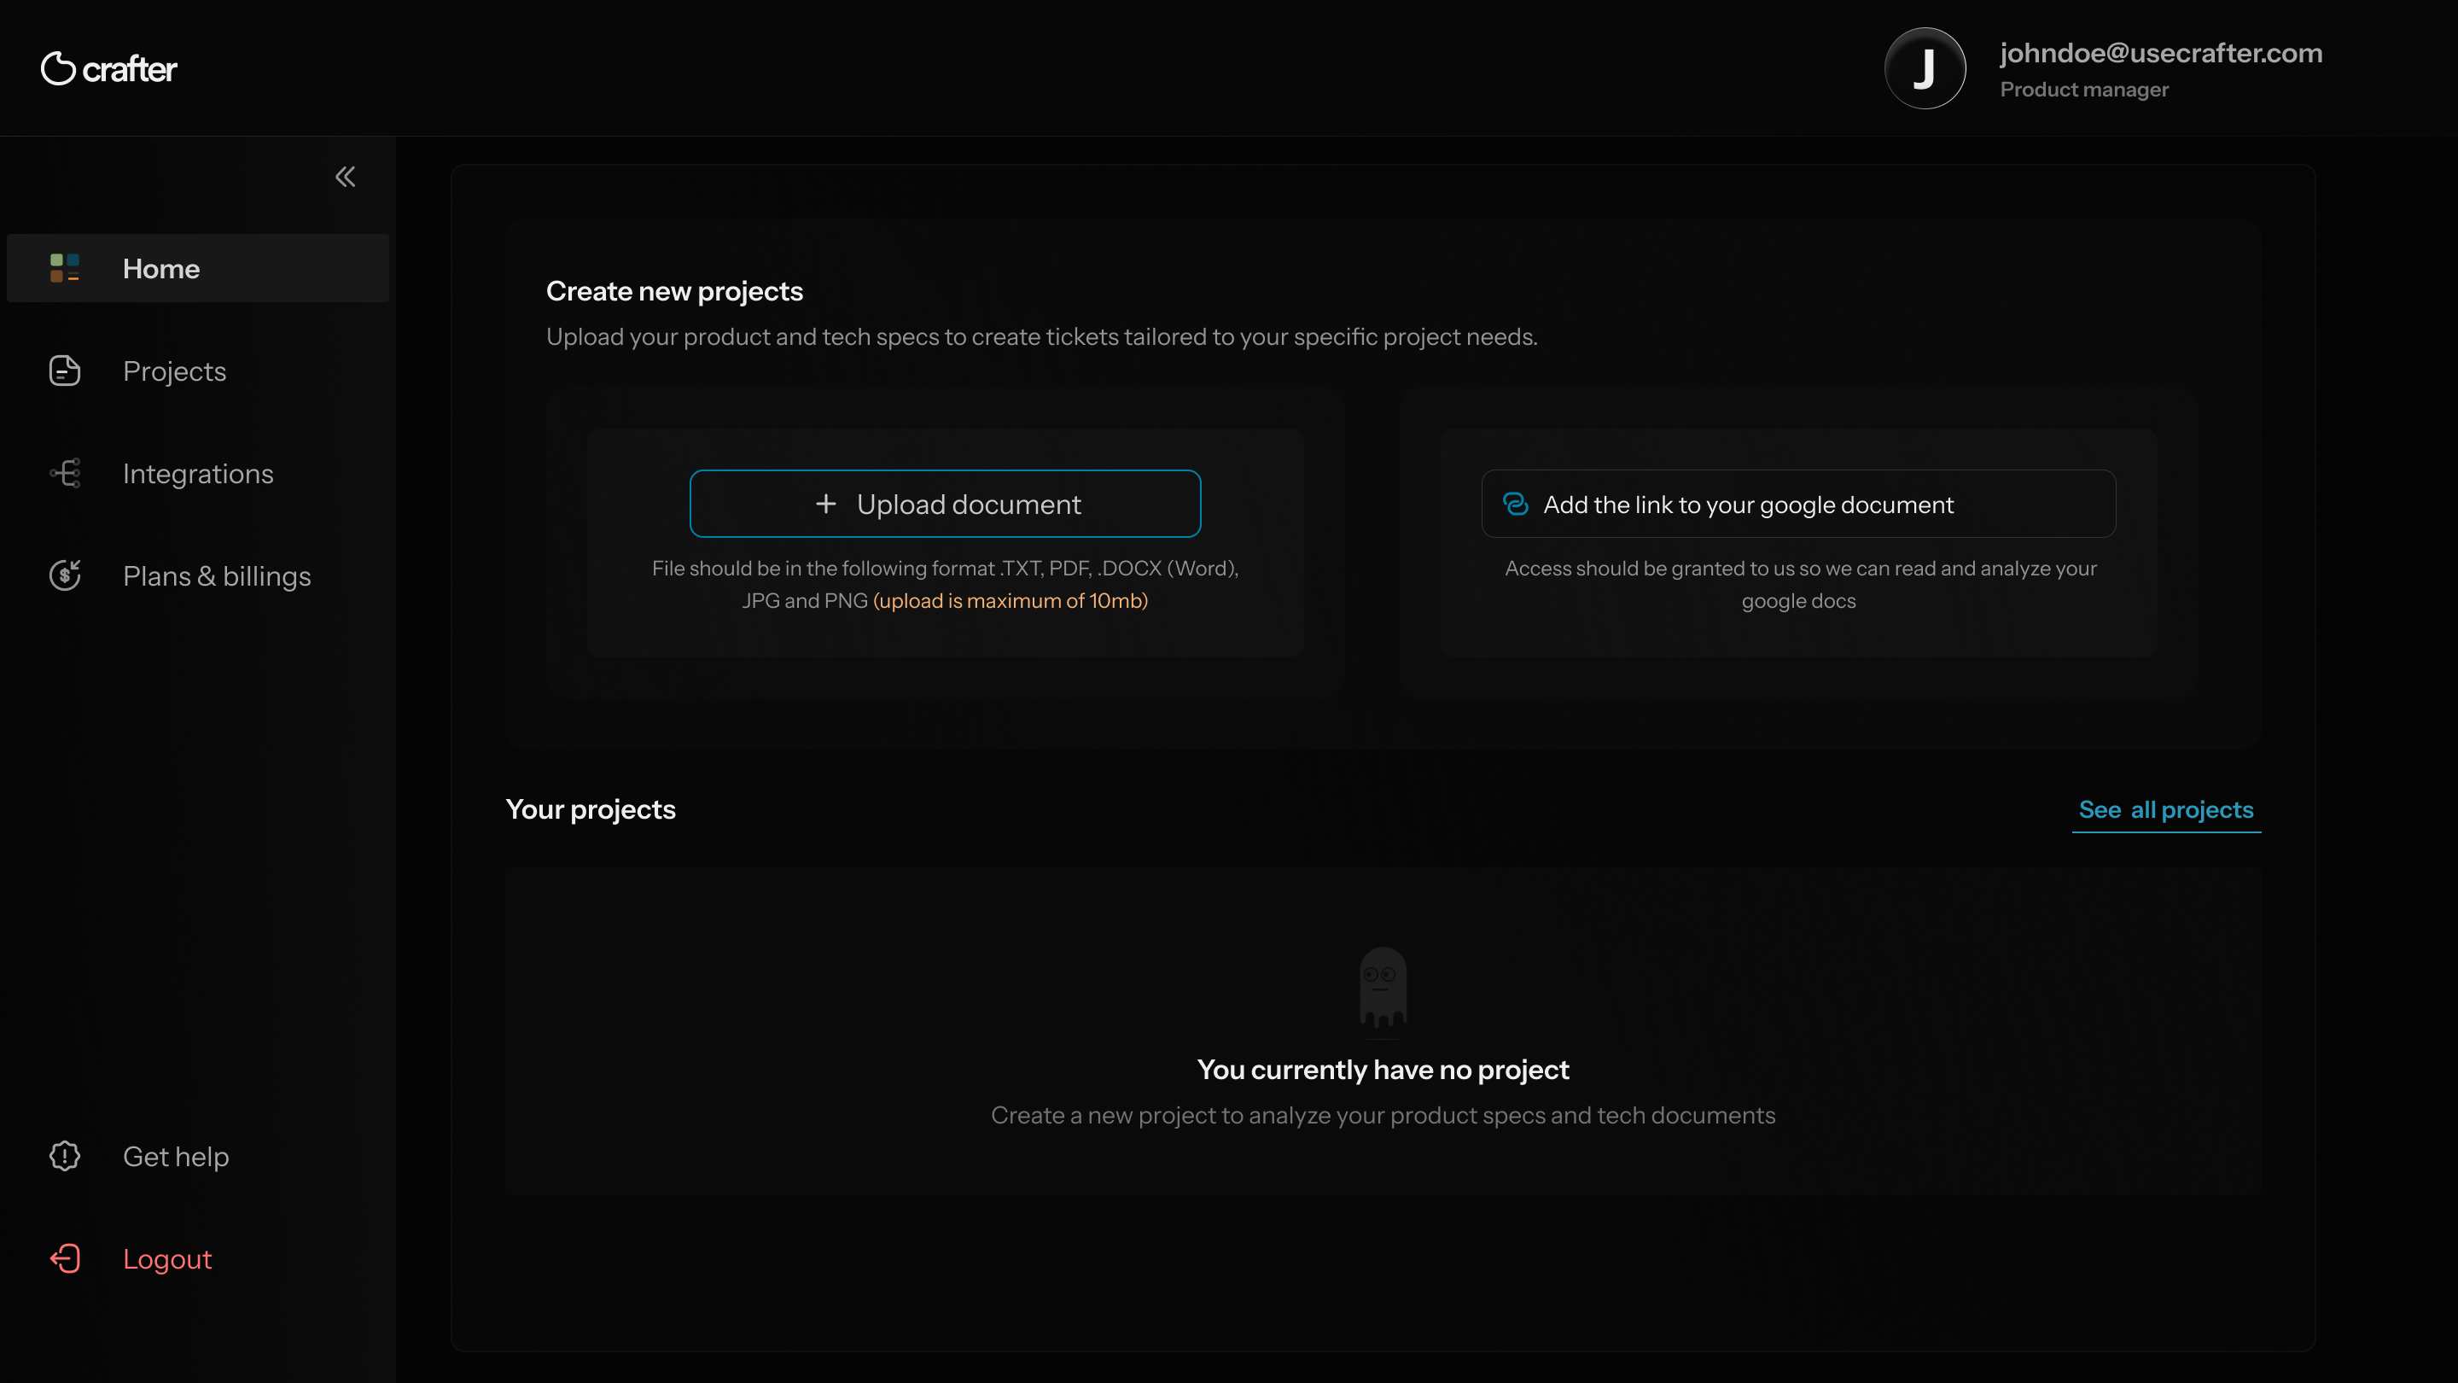
Task: Select Plans & billings in sidebar
Action: click(217, 576)
